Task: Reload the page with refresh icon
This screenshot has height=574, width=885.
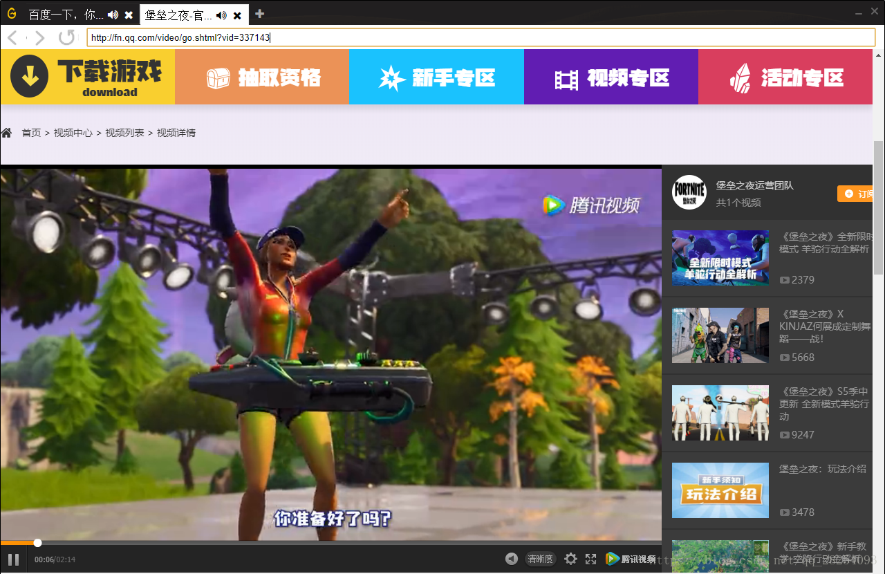Action: coord(66,37)
